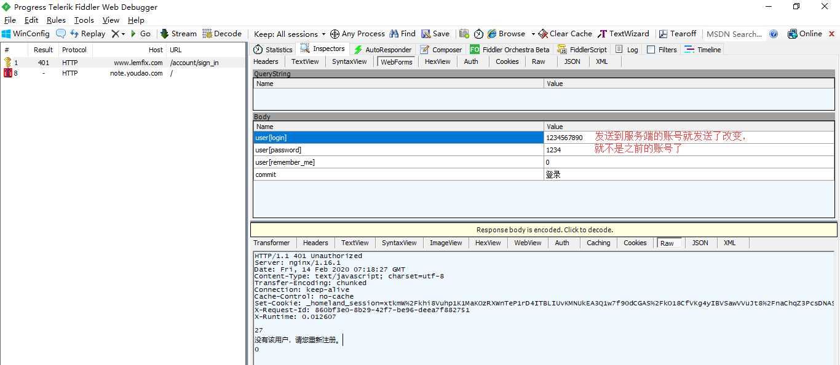The image size is (840, 365).
Task: Select session 1 www.lemfix.com row
Action: click(123, 63)
